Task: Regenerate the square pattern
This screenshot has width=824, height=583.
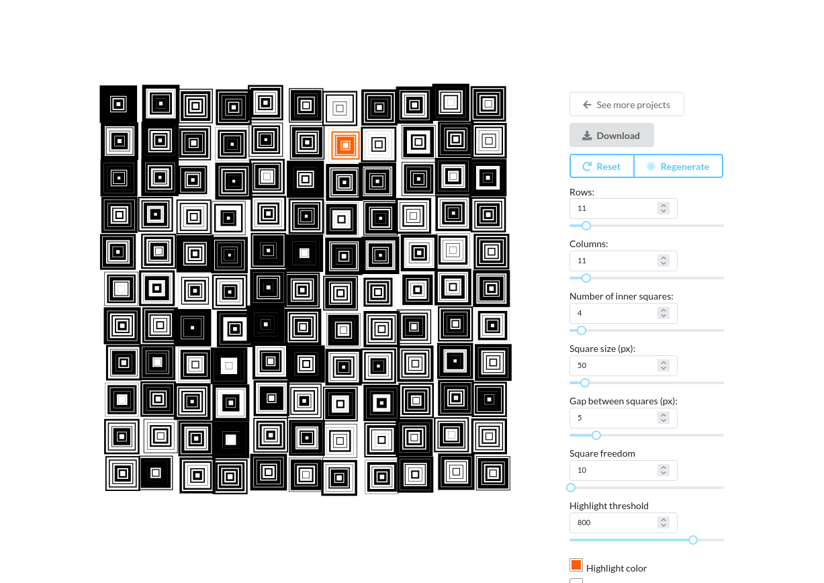Action: pos(678,167)
